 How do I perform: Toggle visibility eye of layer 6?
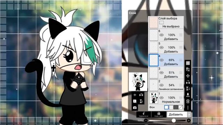(161, 35)
